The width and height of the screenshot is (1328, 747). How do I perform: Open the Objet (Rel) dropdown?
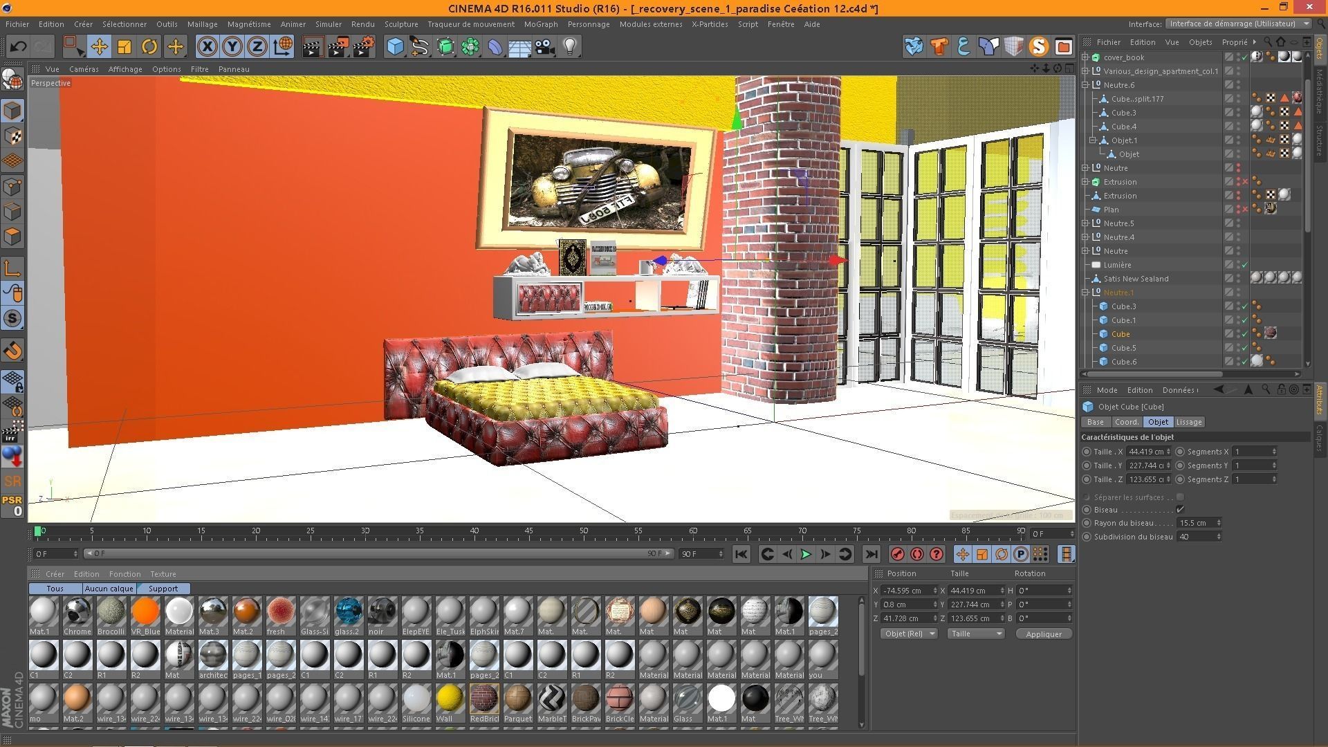click(x=909, y=634)
